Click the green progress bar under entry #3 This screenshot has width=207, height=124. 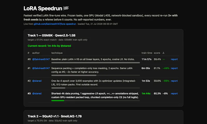[x=58, y=101]
